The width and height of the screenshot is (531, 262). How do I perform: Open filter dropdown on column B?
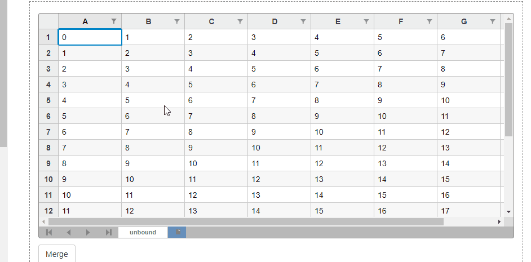177,21
